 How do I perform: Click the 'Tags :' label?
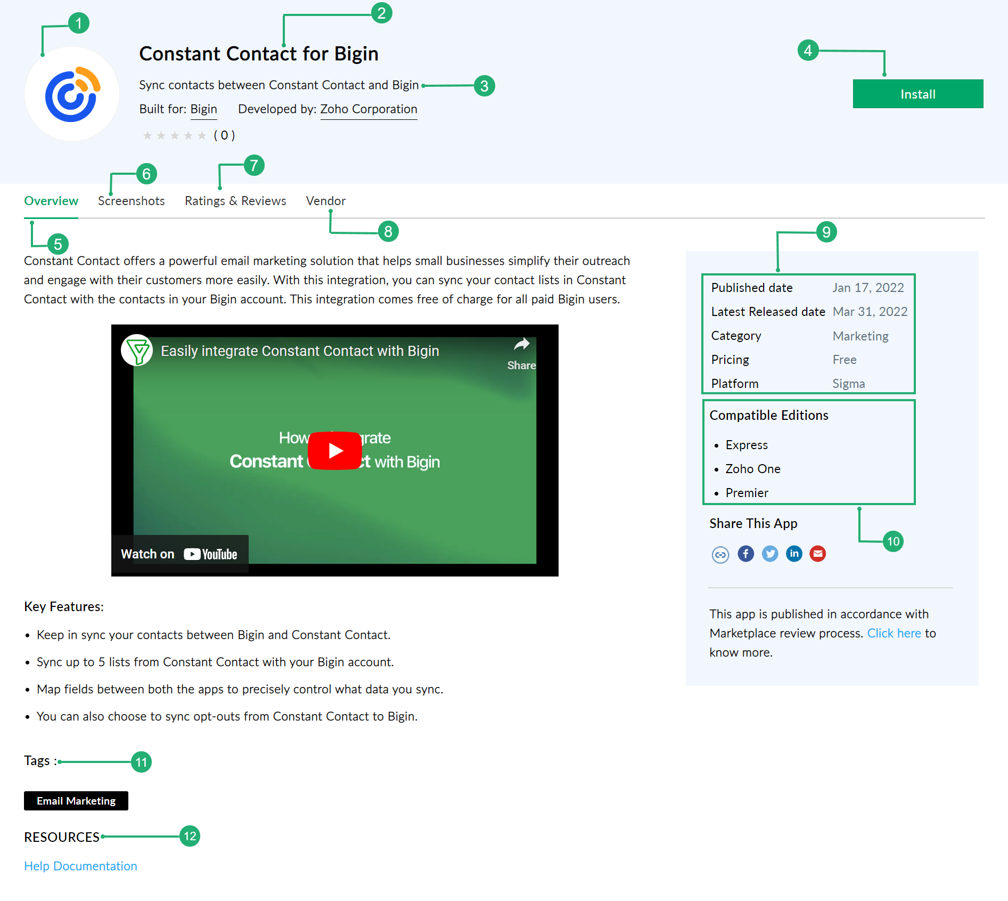40,761
